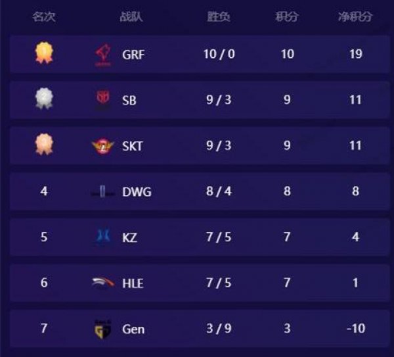Click the bronze third-place medal icon
The image size is (394, 357).
point(44,145)
